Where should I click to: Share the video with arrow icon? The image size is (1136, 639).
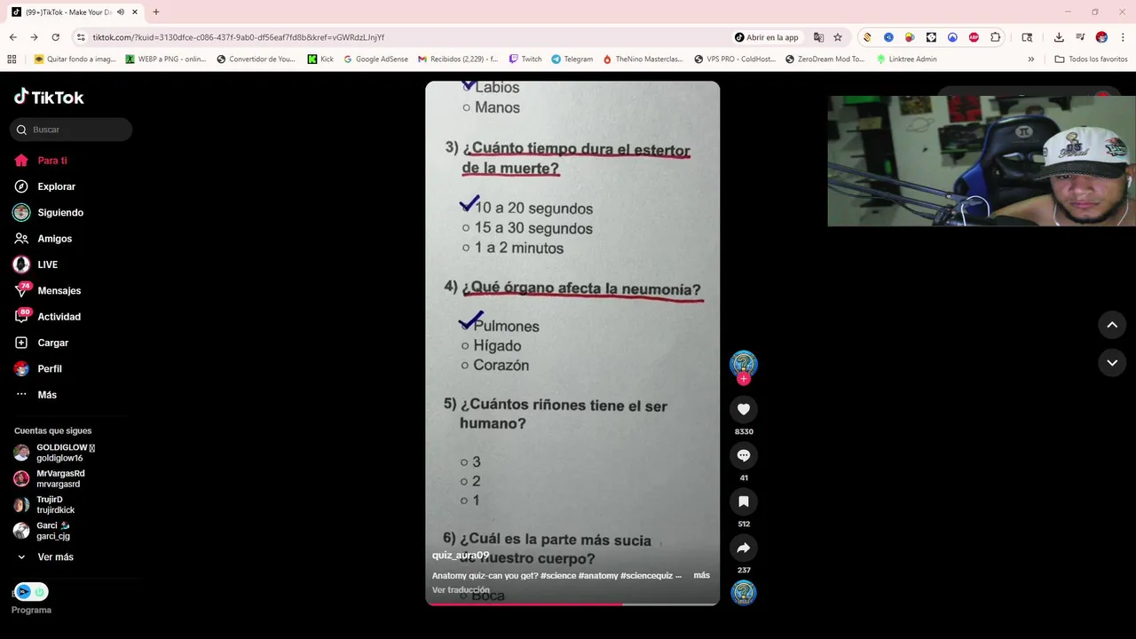point(744,548)
